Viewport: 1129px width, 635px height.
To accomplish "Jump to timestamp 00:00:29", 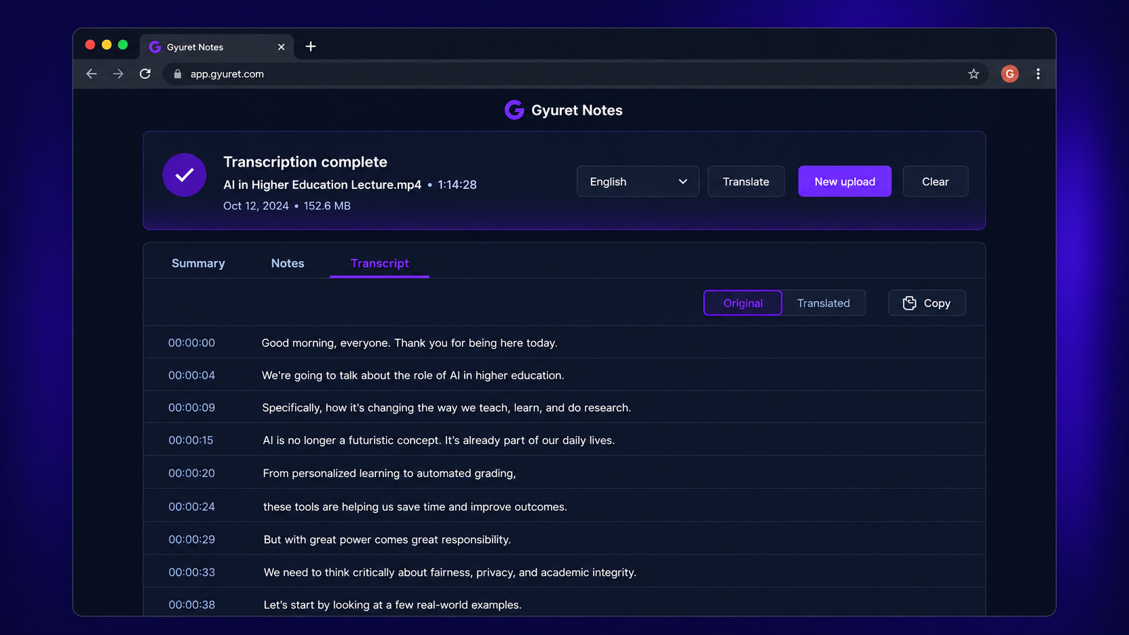I will point(192,539).
